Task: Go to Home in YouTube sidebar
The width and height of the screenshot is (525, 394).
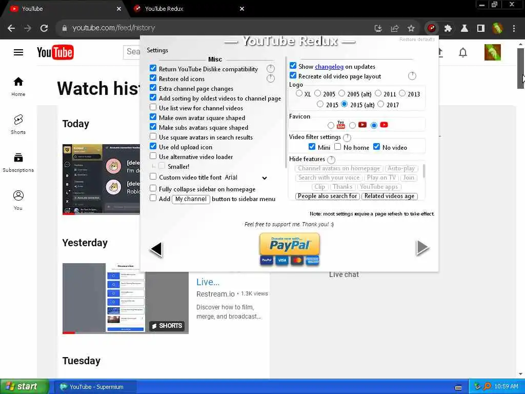Action: pyautogui.click(x=18, y=86)
